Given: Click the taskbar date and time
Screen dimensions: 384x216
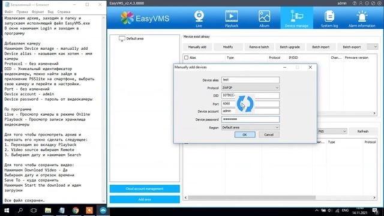Looking at the screenshot, I should pyautogui.click(x=360, y=211).
